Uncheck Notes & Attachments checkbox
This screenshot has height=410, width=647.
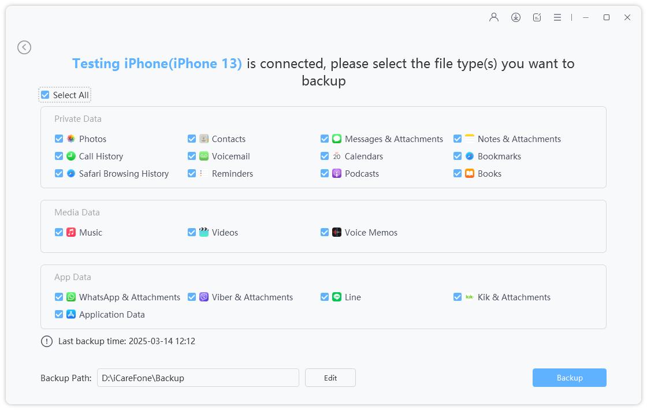point(458,139)
